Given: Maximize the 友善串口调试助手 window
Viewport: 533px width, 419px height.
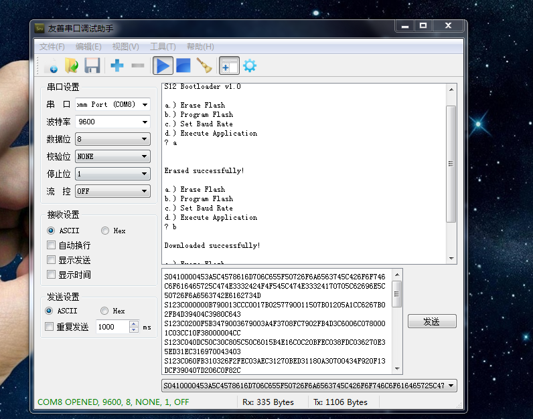Looking at the screenshot, I should coord(423,26).
